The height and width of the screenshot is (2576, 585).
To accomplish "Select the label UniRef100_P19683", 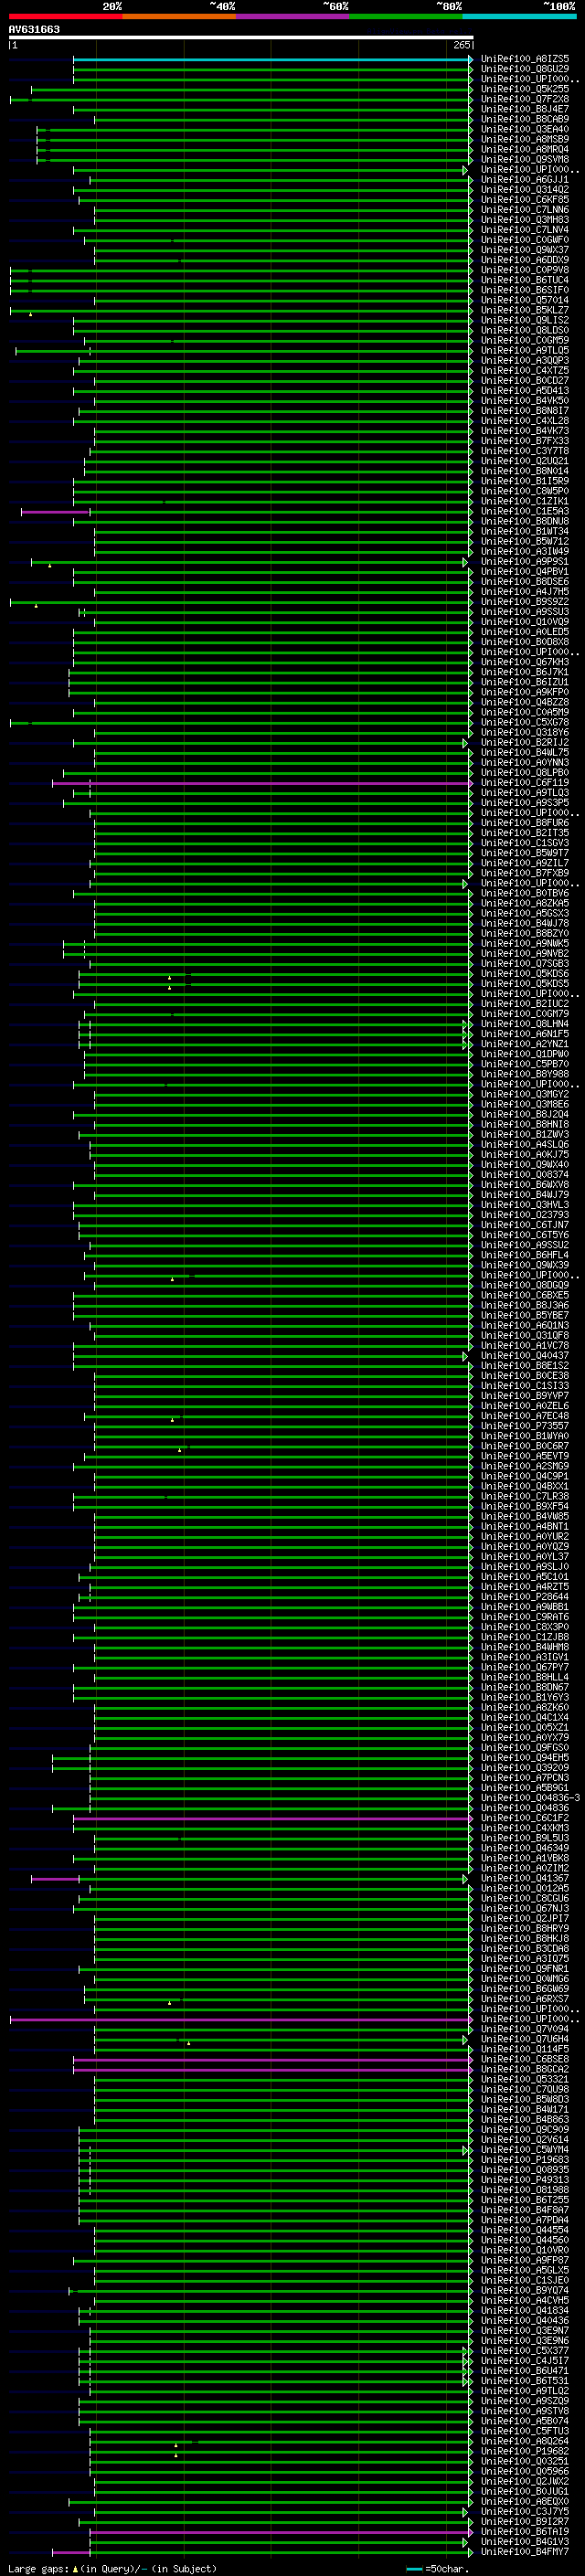I will [x=525, y=2159].
